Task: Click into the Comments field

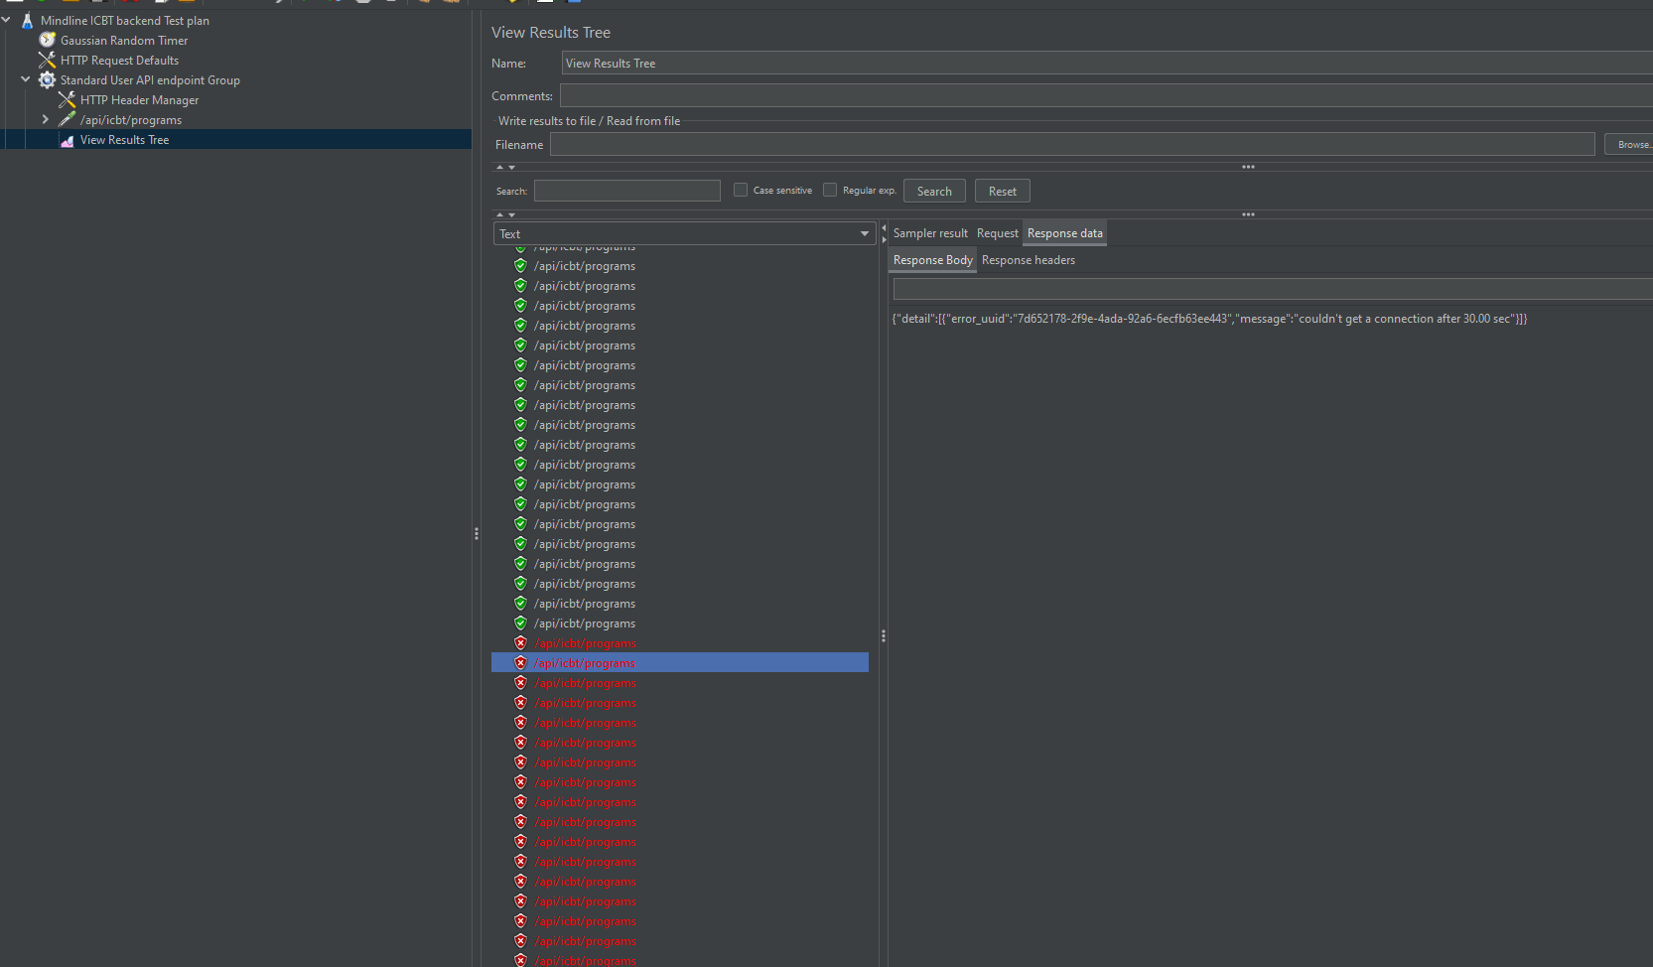Action: (x=1106, y=95)
